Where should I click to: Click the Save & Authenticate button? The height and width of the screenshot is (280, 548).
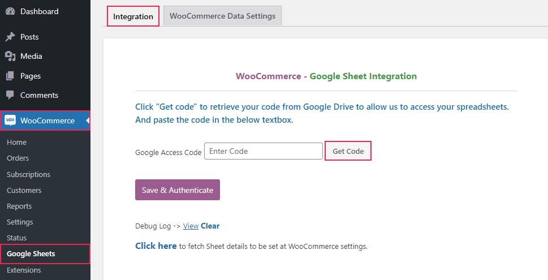click(178, 190)
